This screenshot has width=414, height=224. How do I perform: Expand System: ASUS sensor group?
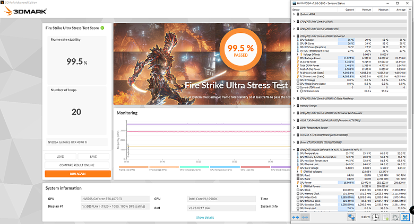[x=294, y=14]
